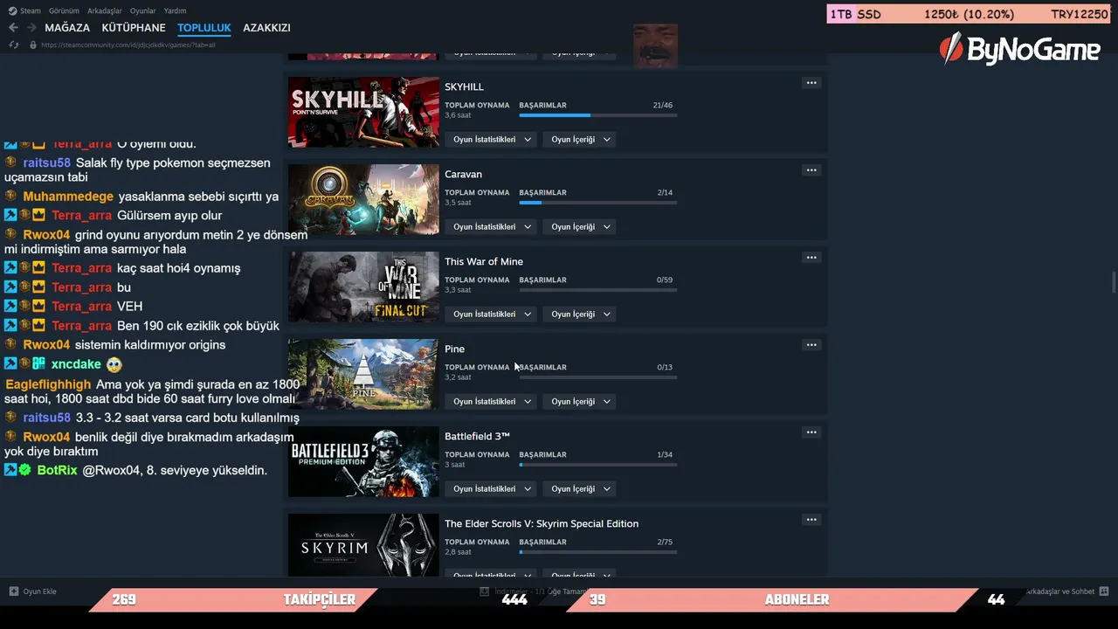Open the Arkadaşlar ve Sohbet chat icon
This screenshot has width=1118, height=629.
1104,591
